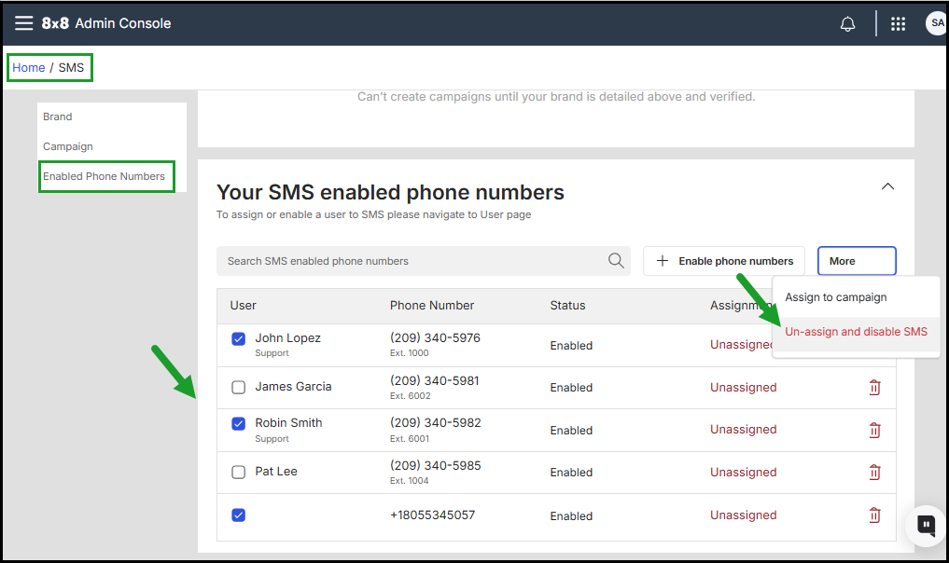Check the Pat Lee checkbox
This screenshot has height=563, width=949.
tap(239, 473)
